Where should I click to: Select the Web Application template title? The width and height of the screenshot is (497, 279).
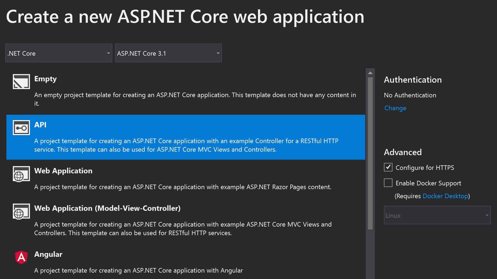point(63,171)
